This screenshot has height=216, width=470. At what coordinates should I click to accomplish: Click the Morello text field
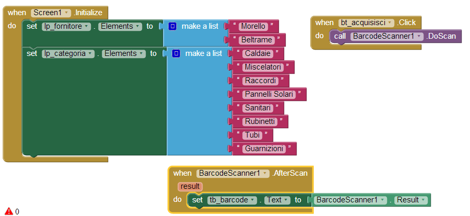(x=253, y=26)
